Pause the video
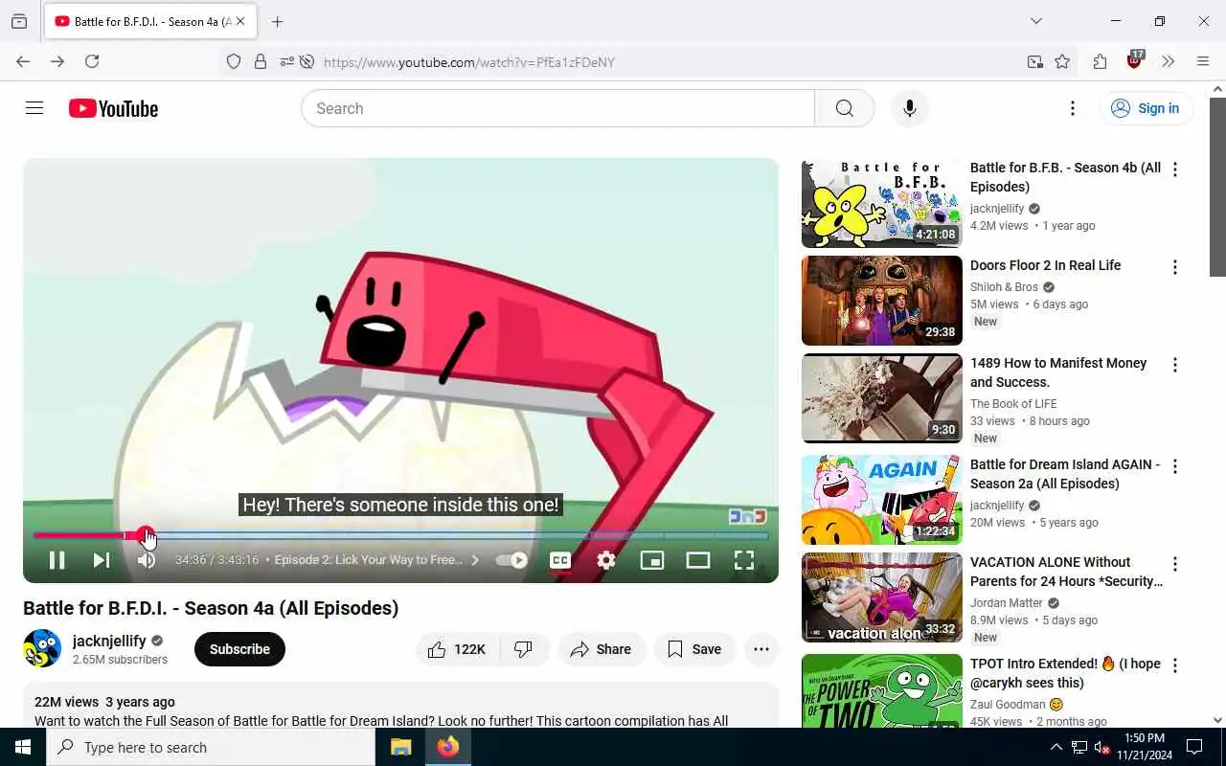The image size is (1226, 766). coord(57,560)
